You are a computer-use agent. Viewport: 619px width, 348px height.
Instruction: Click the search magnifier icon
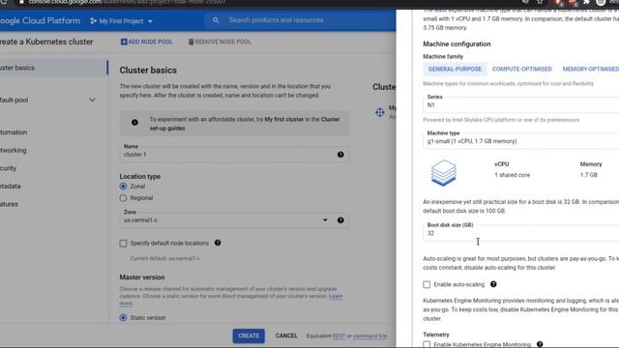(216, 20)
